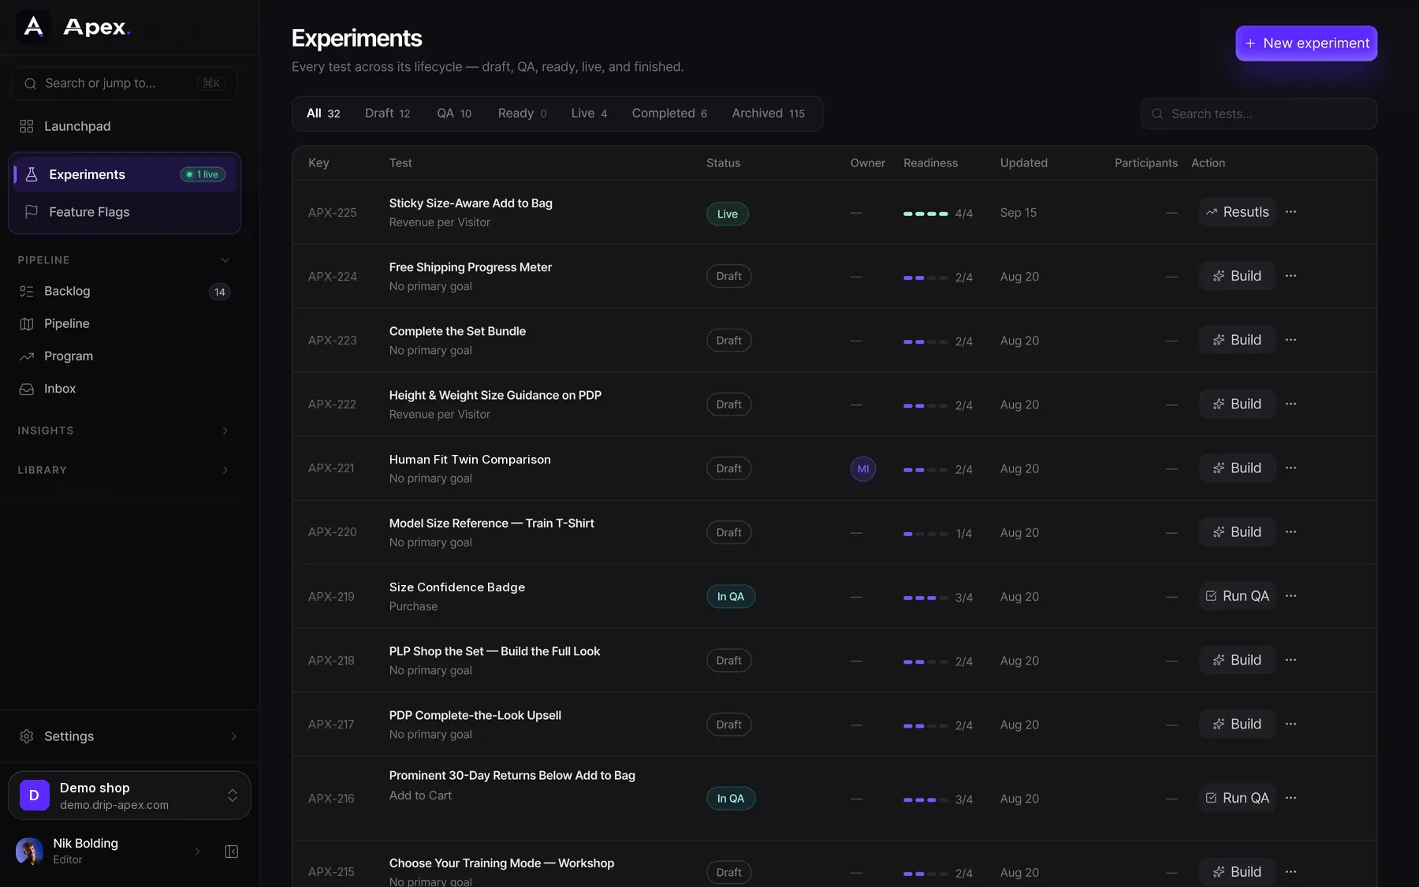
Task: Click the Apex logo icon
Action: point(34,27)
